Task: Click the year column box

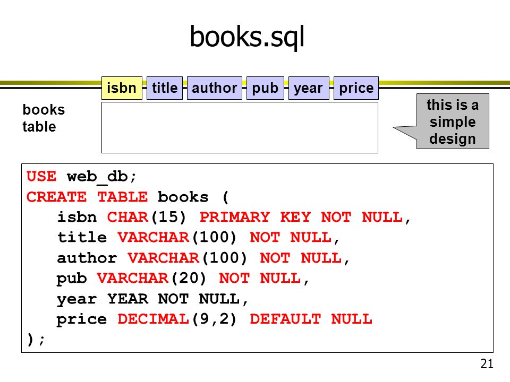Action: point(309,88)
